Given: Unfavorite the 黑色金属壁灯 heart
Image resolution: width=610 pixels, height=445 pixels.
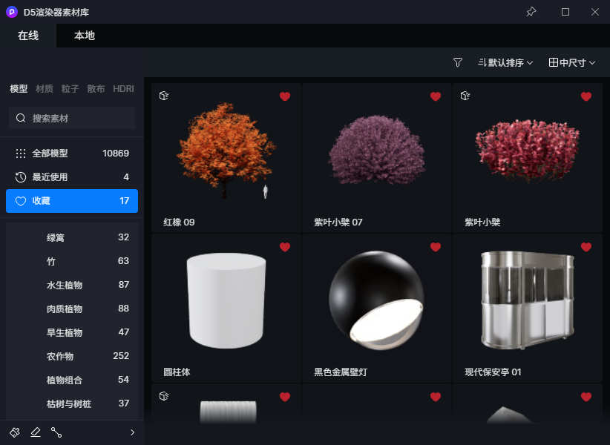Looking at the screenshot, I should tap(436, 247).
